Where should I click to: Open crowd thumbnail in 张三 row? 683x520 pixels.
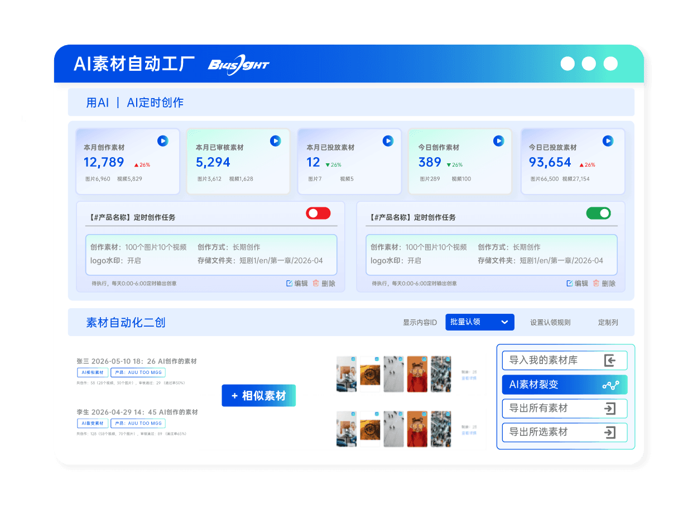[x=441, y=373]
